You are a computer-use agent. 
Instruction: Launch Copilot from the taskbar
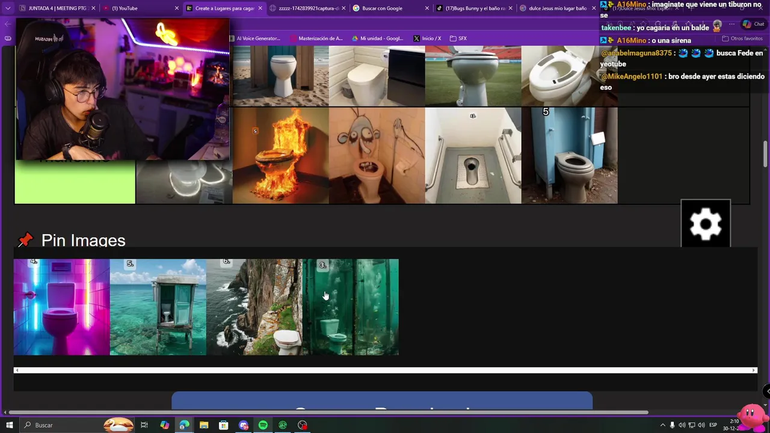[x=164, y=425]
